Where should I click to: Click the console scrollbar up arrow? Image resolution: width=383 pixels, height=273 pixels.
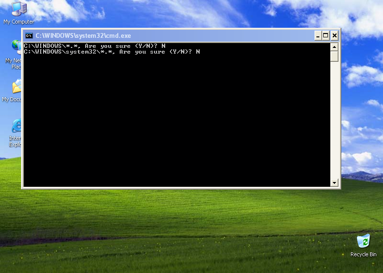[x=334, y=47]
